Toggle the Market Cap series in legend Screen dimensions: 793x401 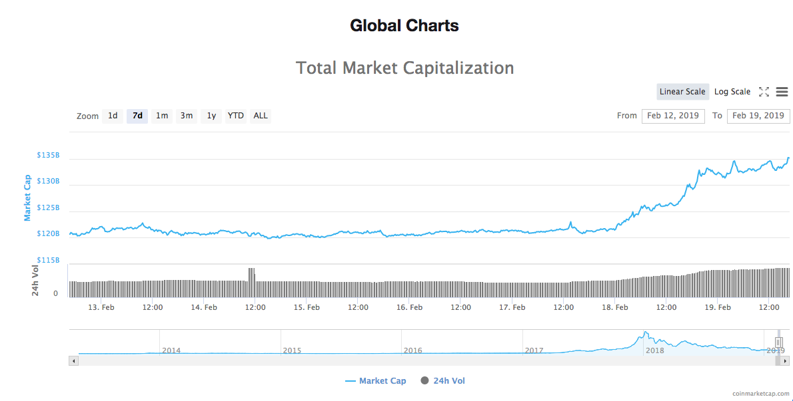pyautogui.click(x=377, y=380)
